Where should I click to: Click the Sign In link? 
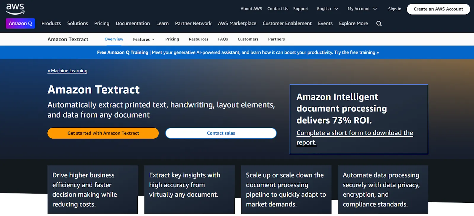pyautogui.click(x=395, y=9)
